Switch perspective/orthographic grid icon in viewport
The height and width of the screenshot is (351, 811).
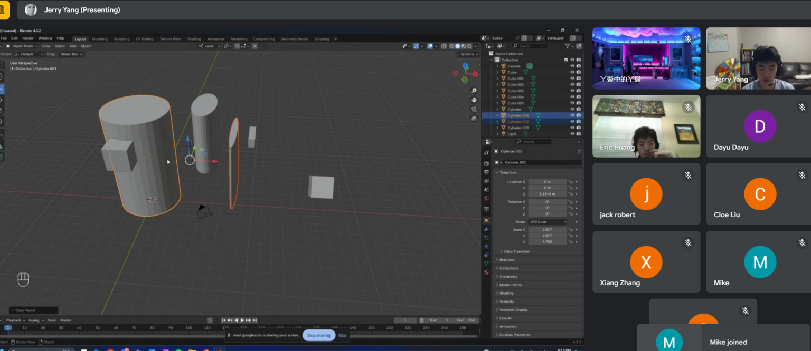(474, 118)
